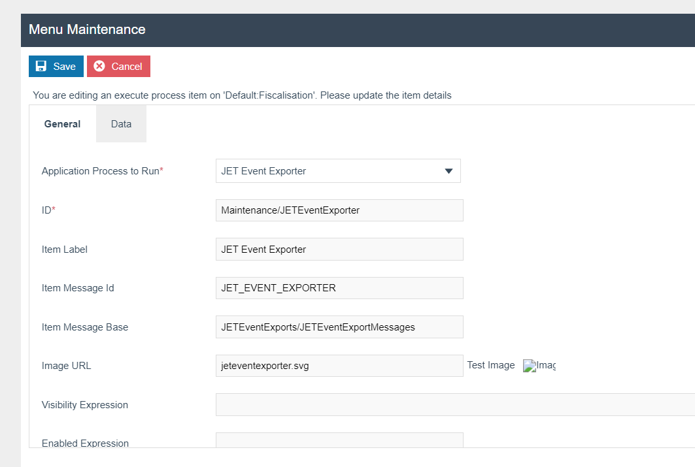695x467 pixels.
Task: Click the floppy disk icon on Save
Action: (41, 66)
